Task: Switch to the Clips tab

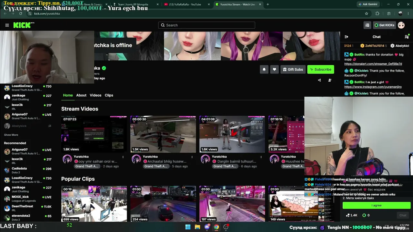Action: click(109, 95)
